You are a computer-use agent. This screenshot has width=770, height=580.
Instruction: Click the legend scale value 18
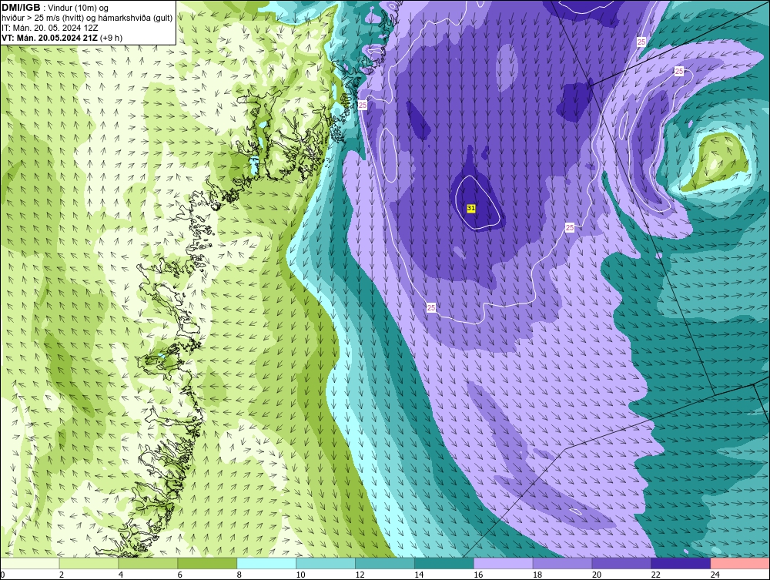(x=537, y=575)
